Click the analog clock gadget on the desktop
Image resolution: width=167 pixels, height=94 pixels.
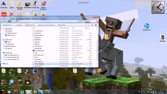tap(158, 7)
